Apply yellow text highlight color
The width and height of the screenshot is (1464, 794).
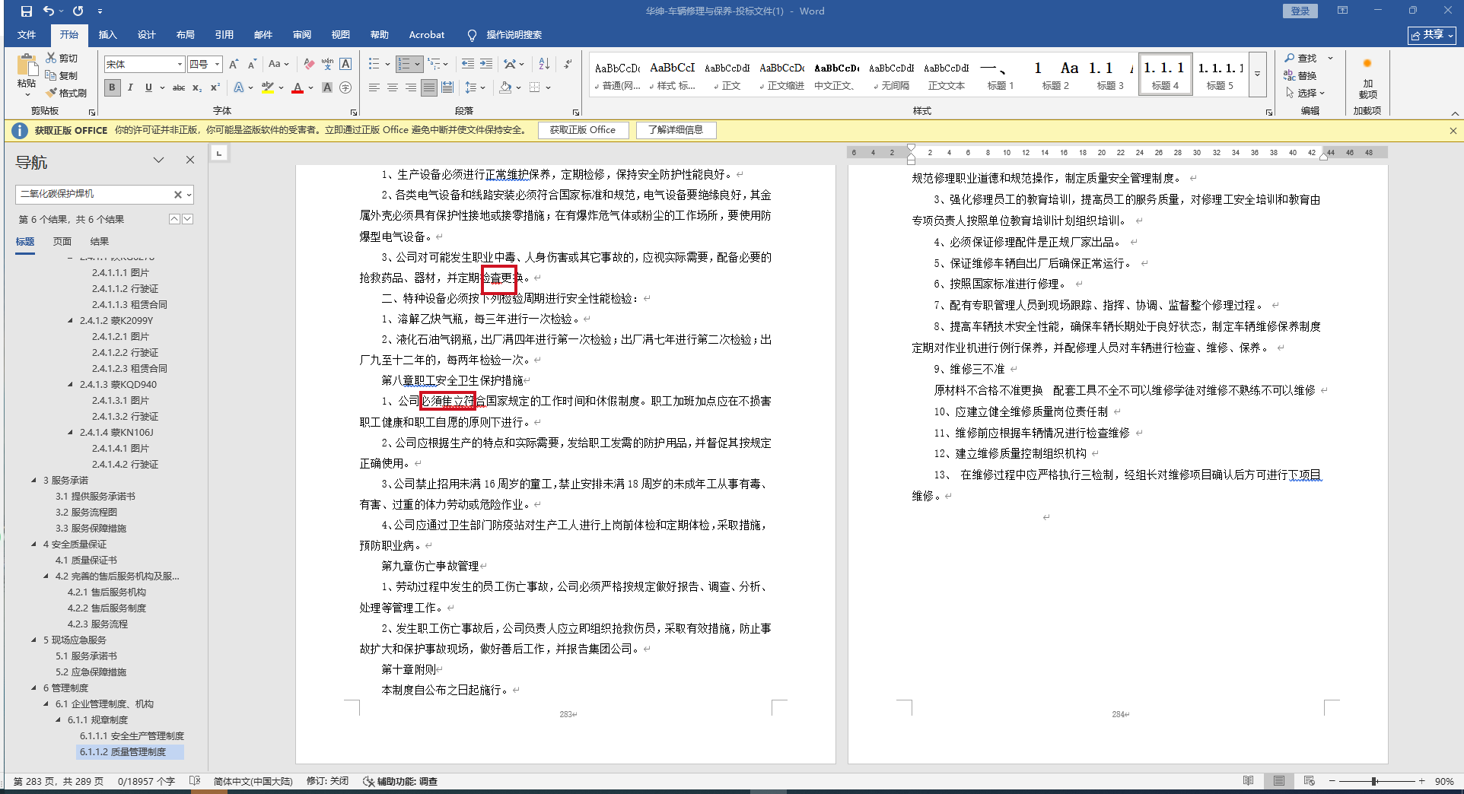(x=268, y=87)
